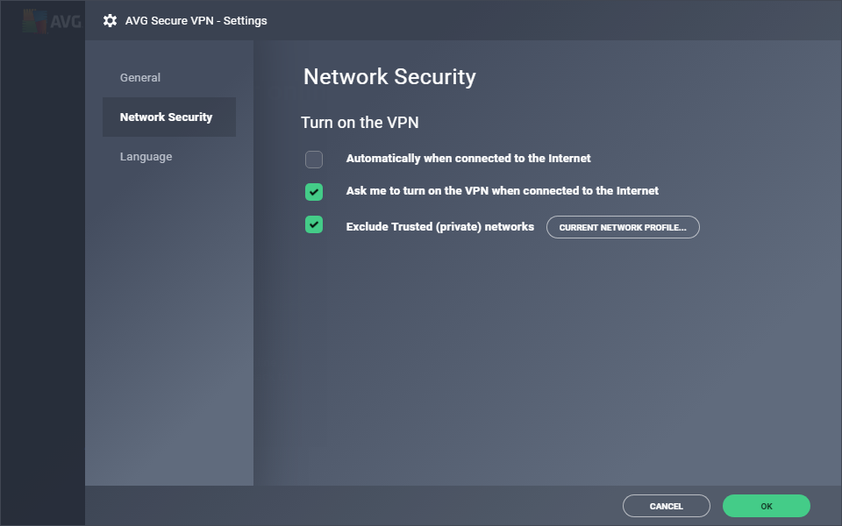Click the settings gear icon in title bar
This screenshot has width=842, height=526.
coord(110,20)
